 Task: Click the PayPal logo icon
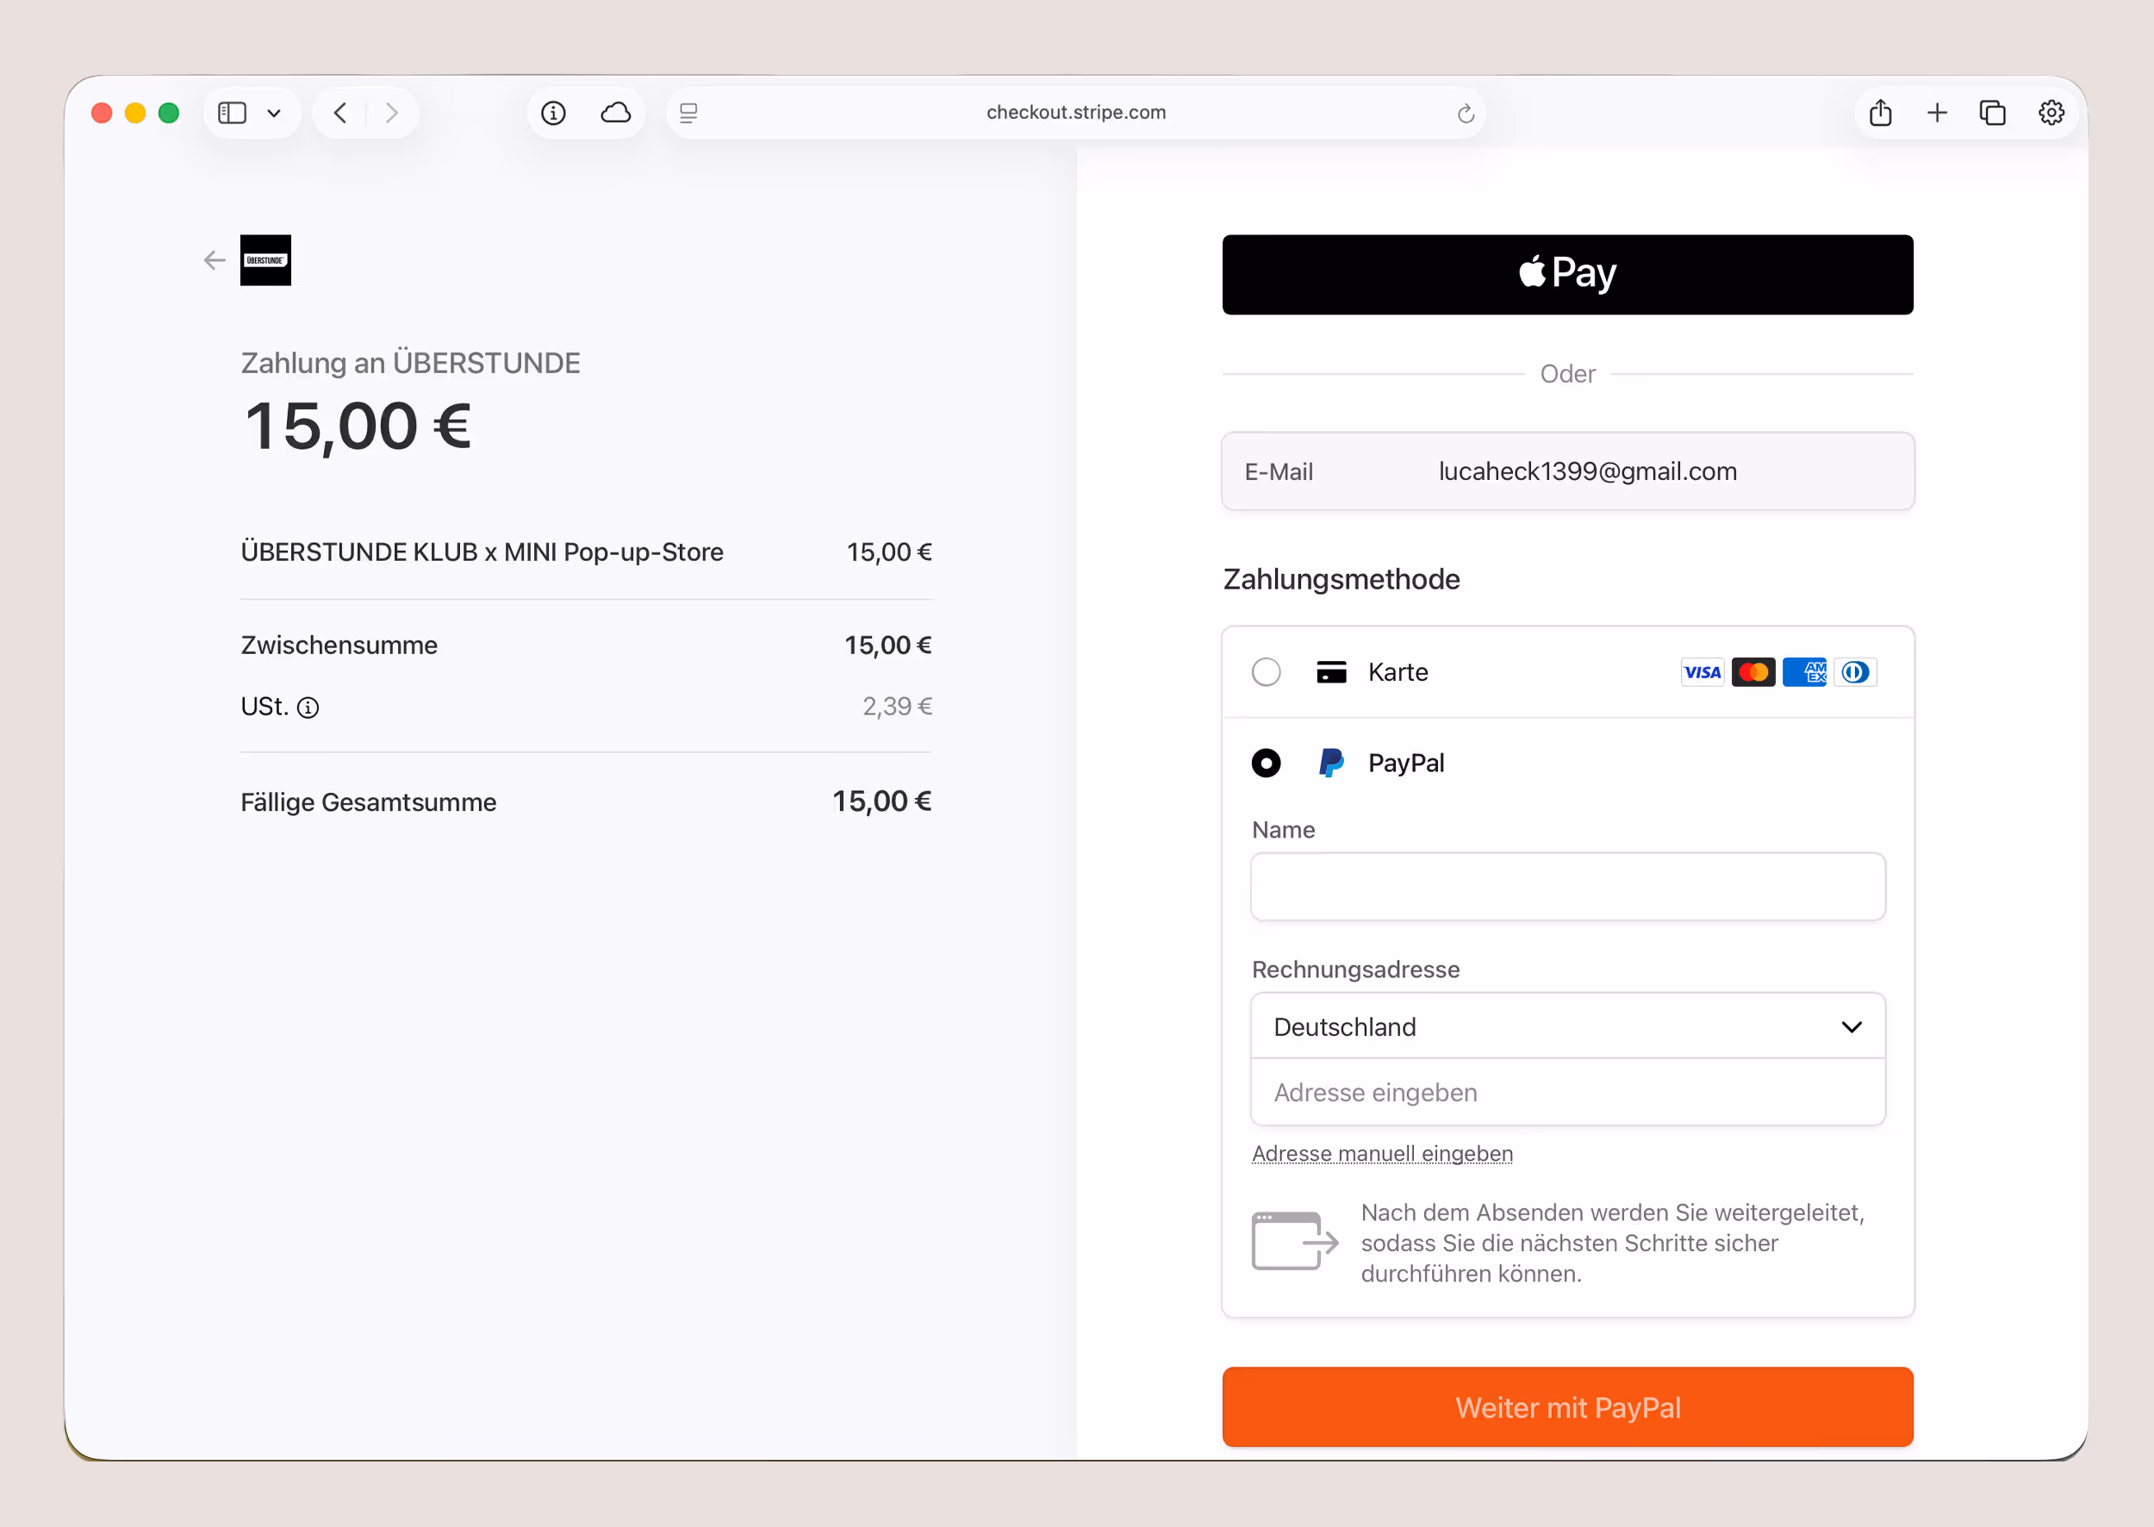tap(1331, 763)
